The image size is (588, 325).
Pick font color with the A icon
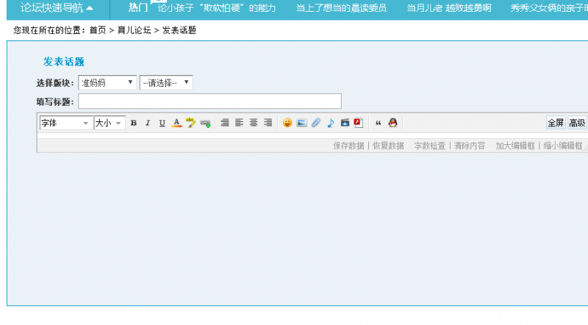176,123
